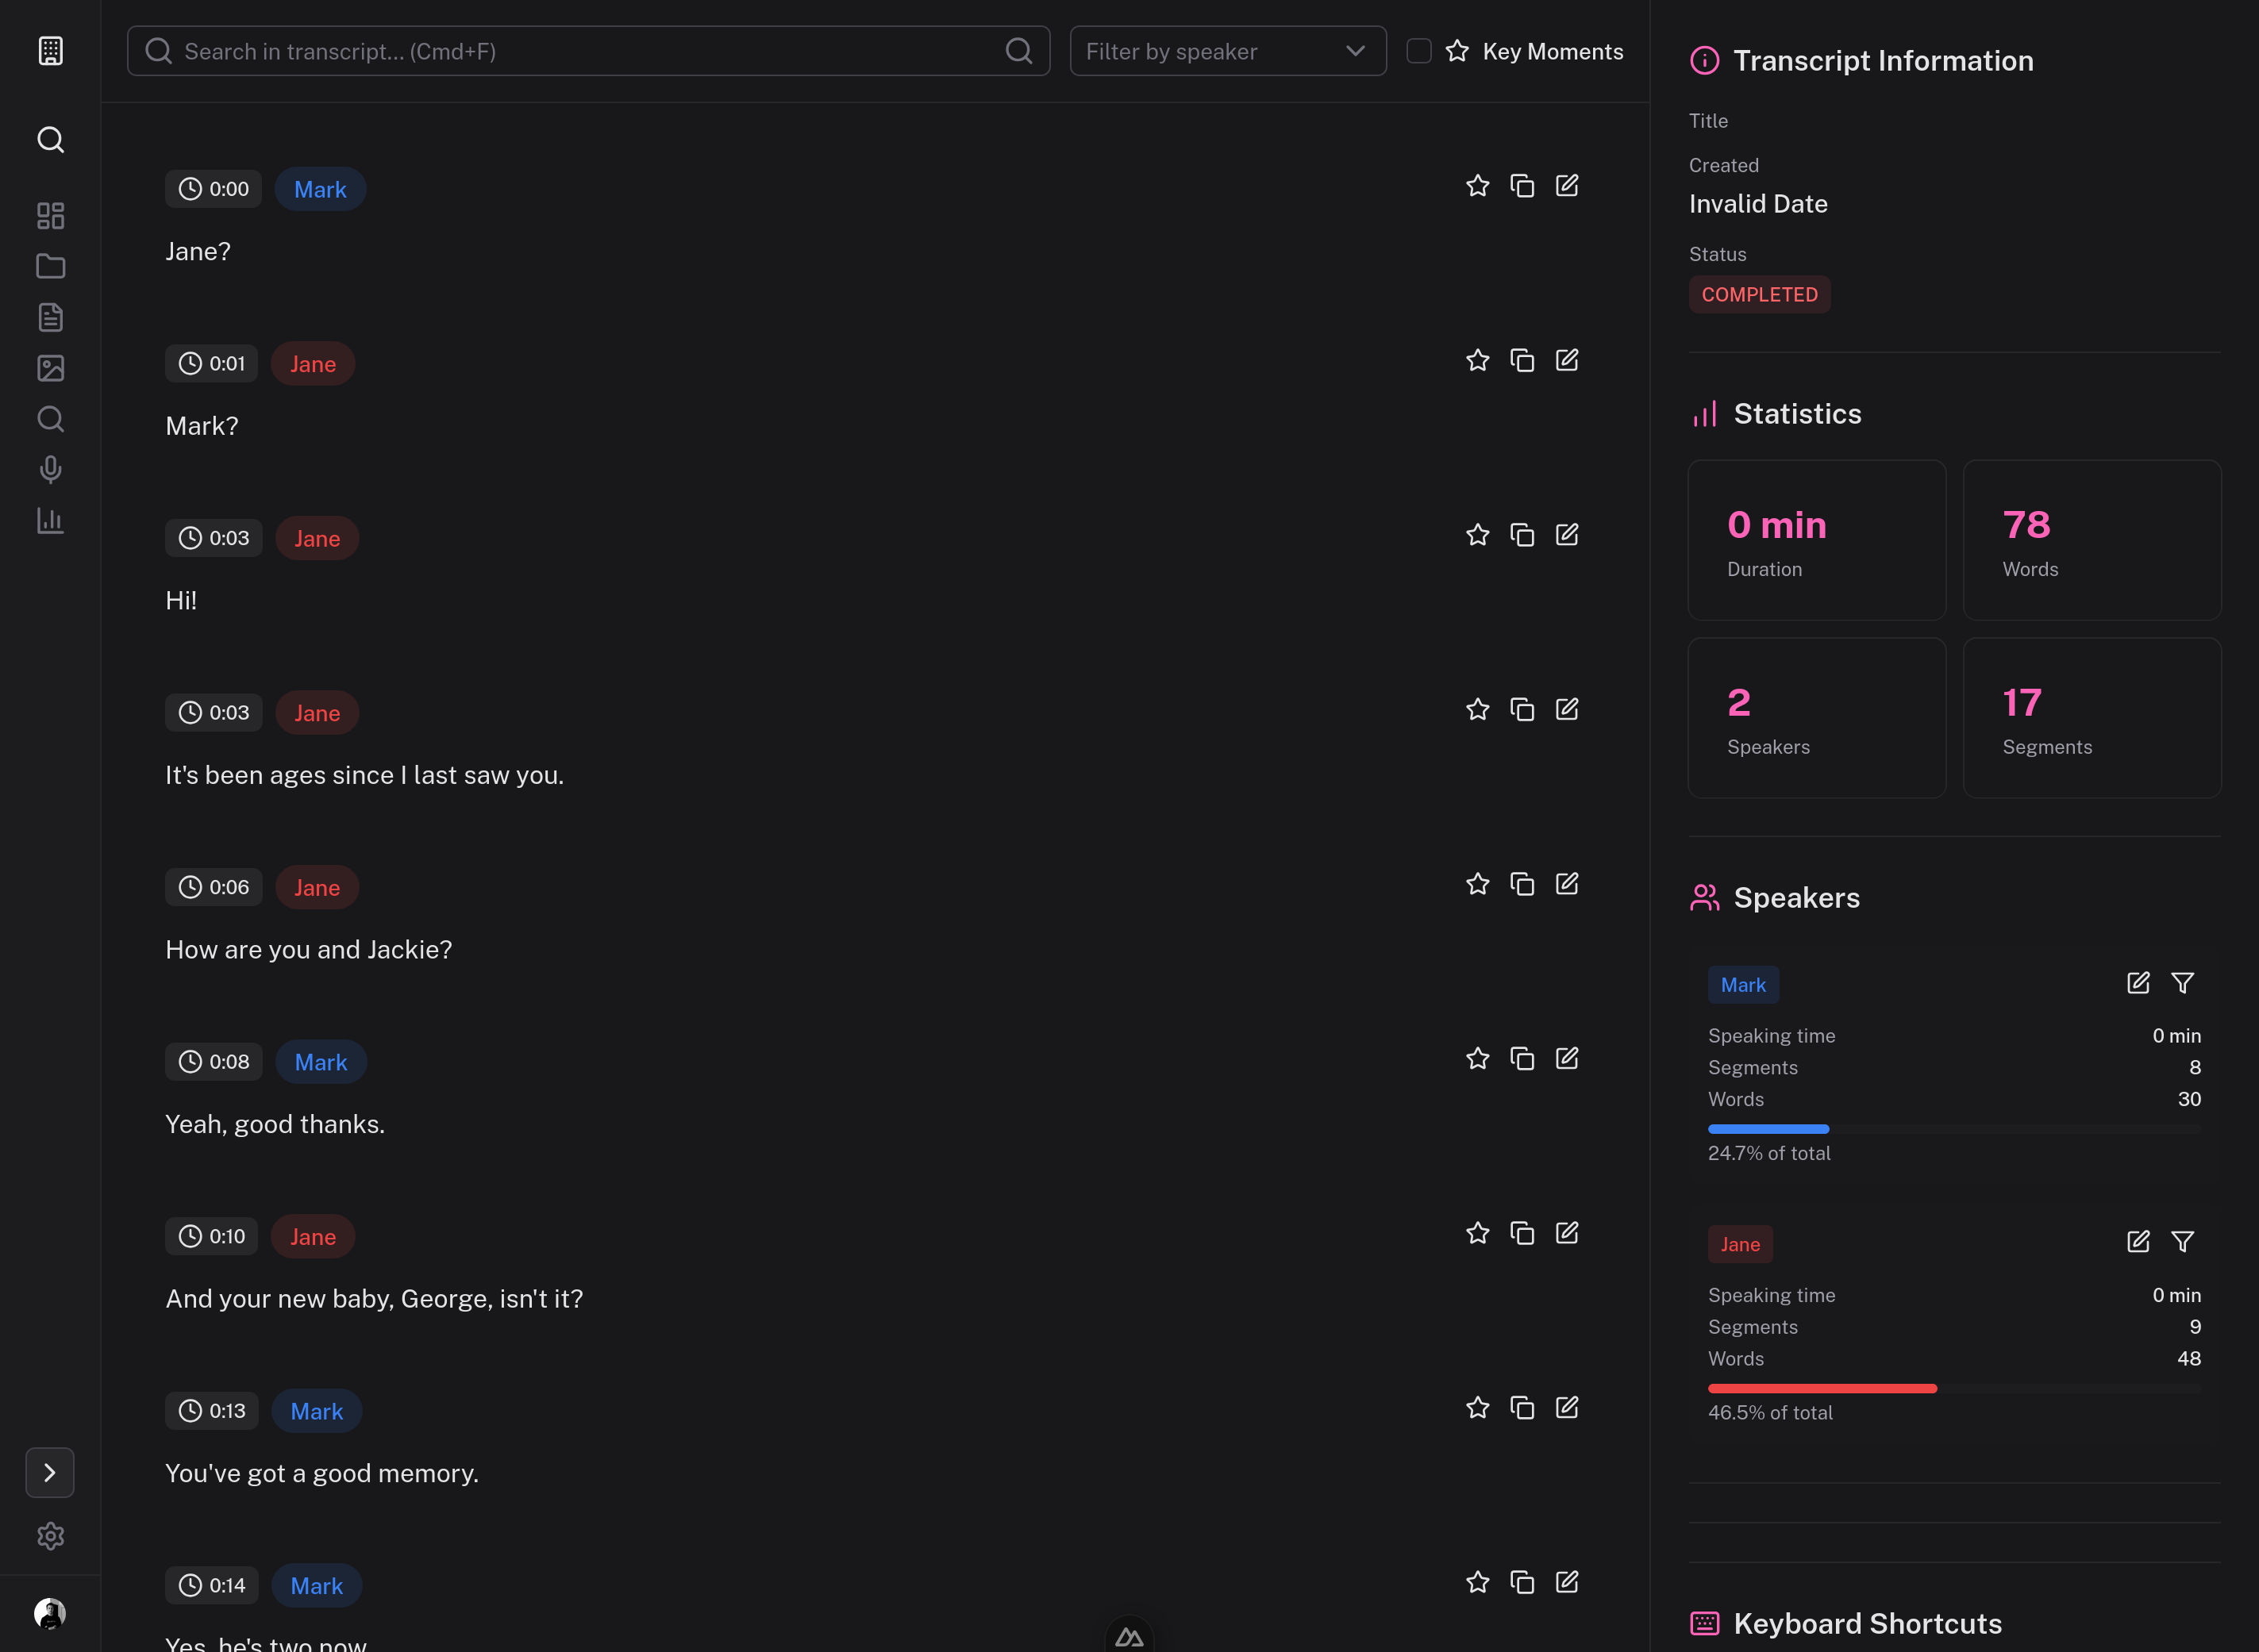Star the 'Hi!' segment as key moment
The image size is (2259, 1652).
pyautogui.click(x=1476, y=535)
